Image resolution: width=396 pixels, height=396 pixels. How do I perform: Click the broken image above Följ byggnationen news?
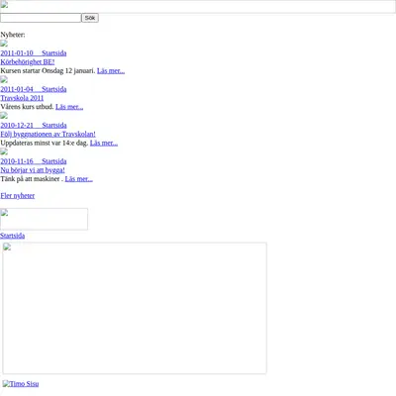(x=4, y=116)
